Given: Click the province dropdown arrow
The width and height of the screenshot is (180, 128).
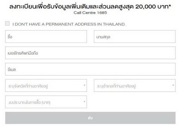Looking at the screenshot, I should tap(84, 85).
